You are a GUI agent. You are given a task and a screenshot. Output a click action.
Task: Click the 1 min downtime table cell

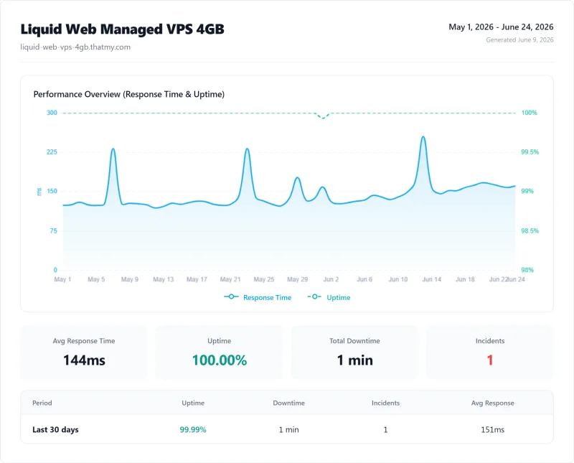pyautogui.click(x=289, y=430)
